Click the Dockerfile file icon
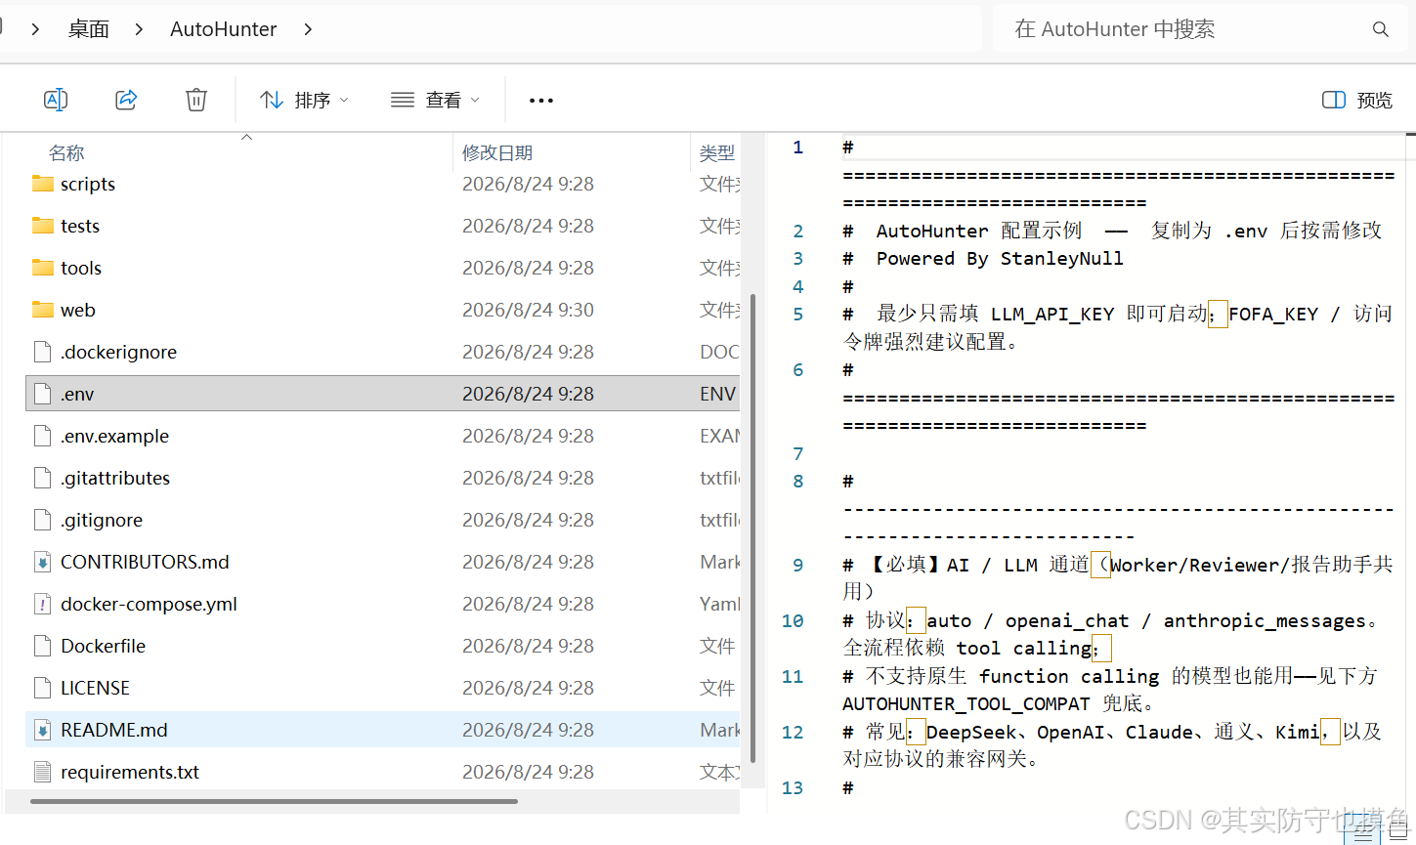This screenshot has height=845, width=1416. (43, 646)
